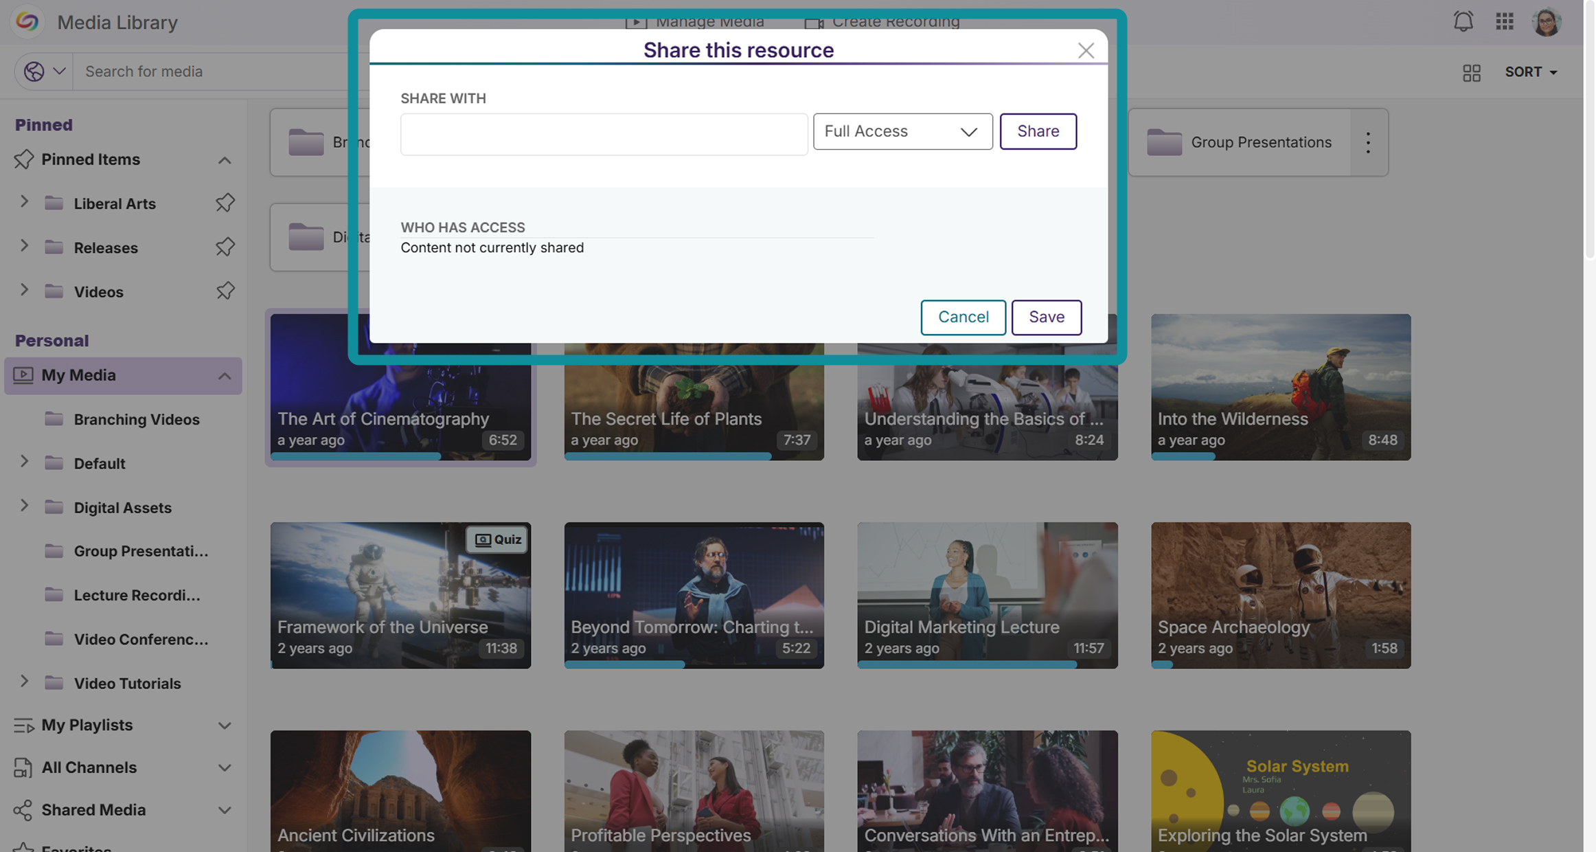Screen dimensions: 1596x852
Task: Expand the Video Tutorials folder
Action: [x=24, y=682]
